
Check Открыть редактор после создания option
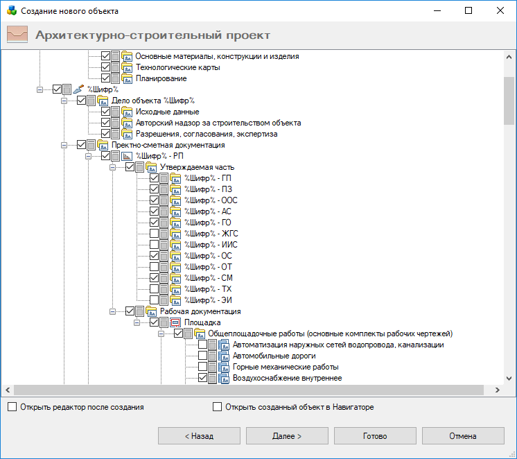point(12,407)
